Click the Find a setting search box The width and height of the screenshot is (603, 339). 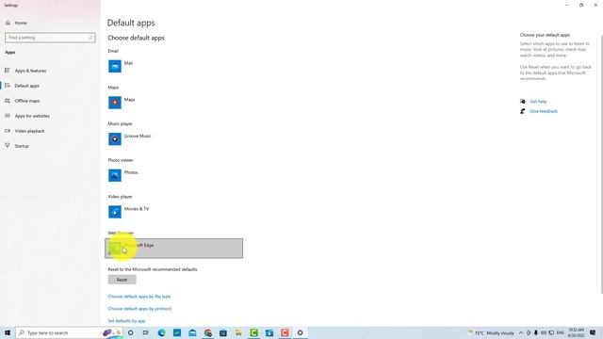[50, 38]
